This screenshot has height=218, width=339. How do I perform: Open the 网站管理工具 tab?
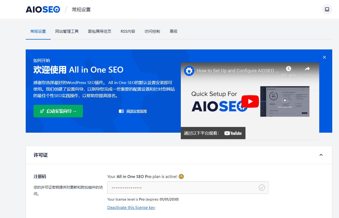point(67,31)
